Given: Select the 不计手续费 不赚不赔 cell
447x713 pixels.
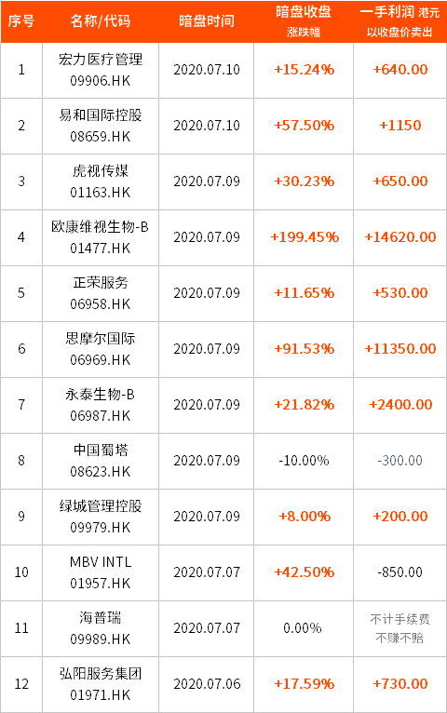Looking at the screenshot, I should [400, 628].
